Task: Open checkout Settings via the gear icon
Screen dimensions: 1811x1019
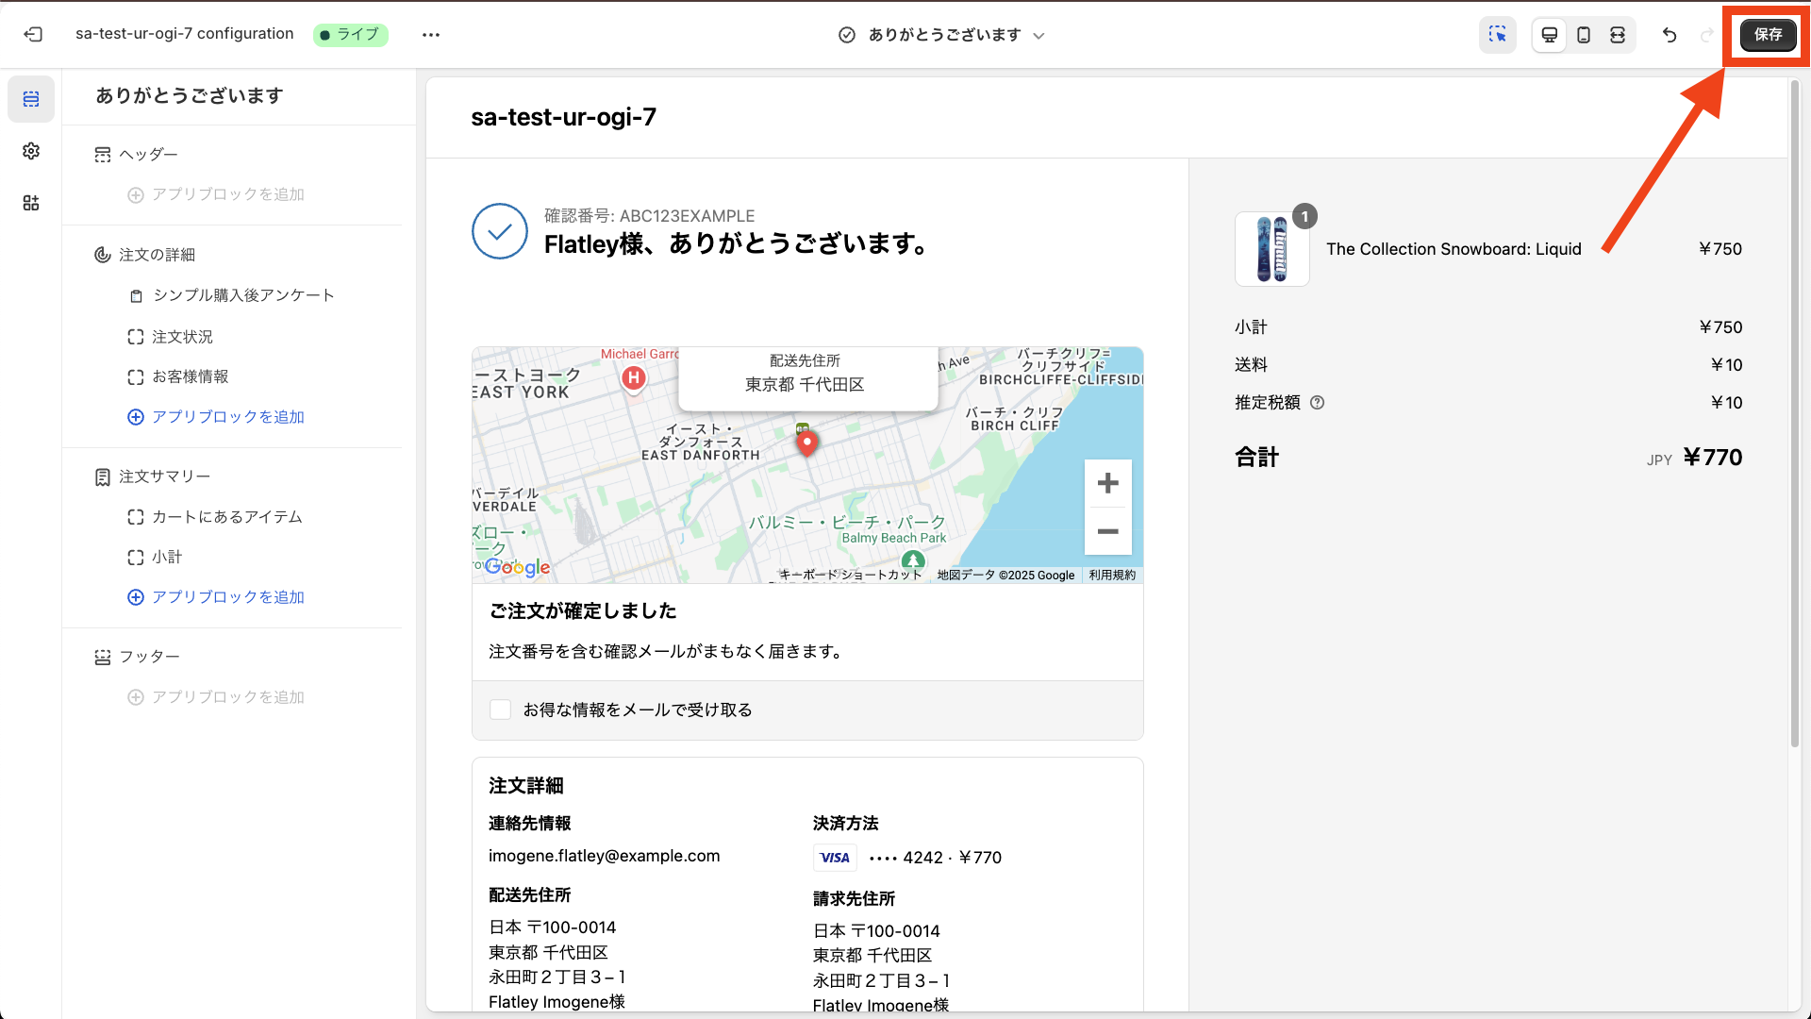Action: (x=31, y=151)
